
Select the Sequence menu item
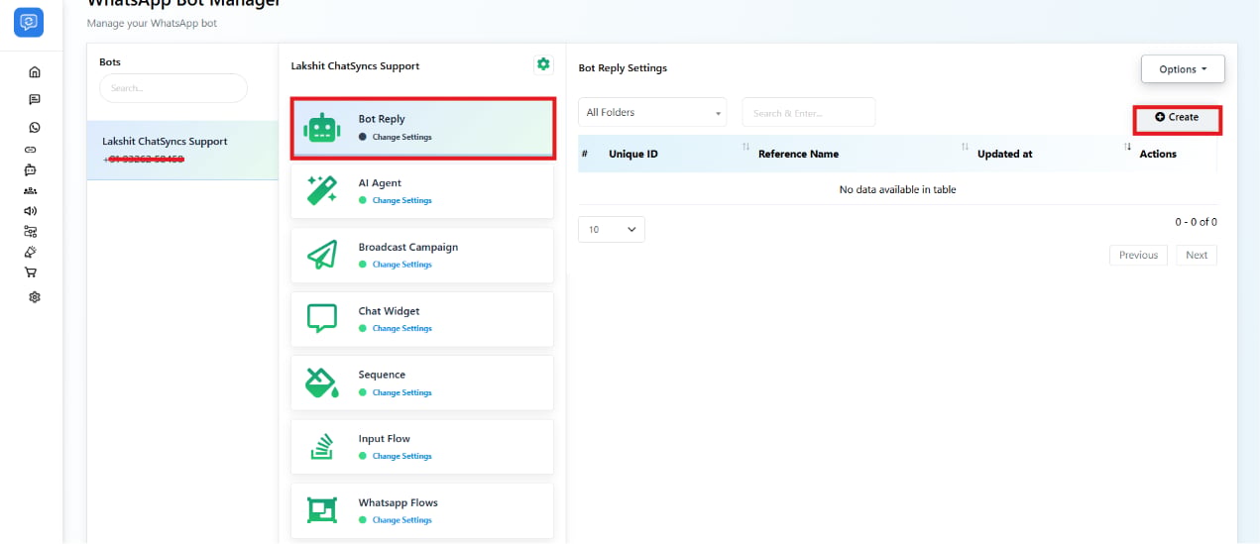[422, 382]
